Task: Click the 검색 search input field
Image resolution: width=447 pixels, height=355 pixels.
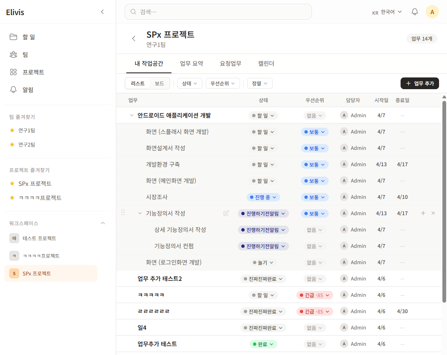Action: click(x=218, y=12)
